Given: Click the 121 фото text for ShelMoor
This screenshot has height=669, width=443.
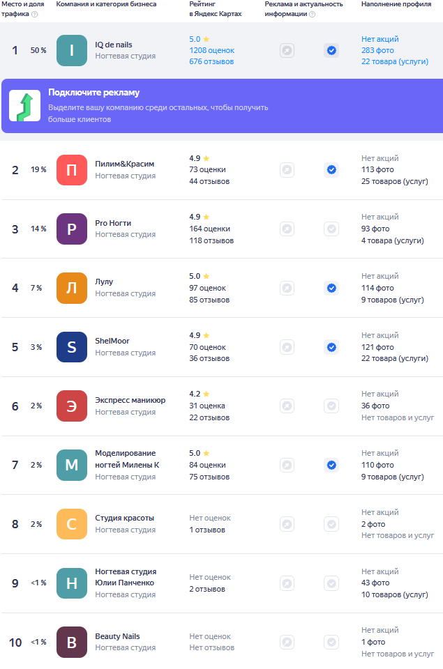Looking at the screenshot, I should (377, 347).
